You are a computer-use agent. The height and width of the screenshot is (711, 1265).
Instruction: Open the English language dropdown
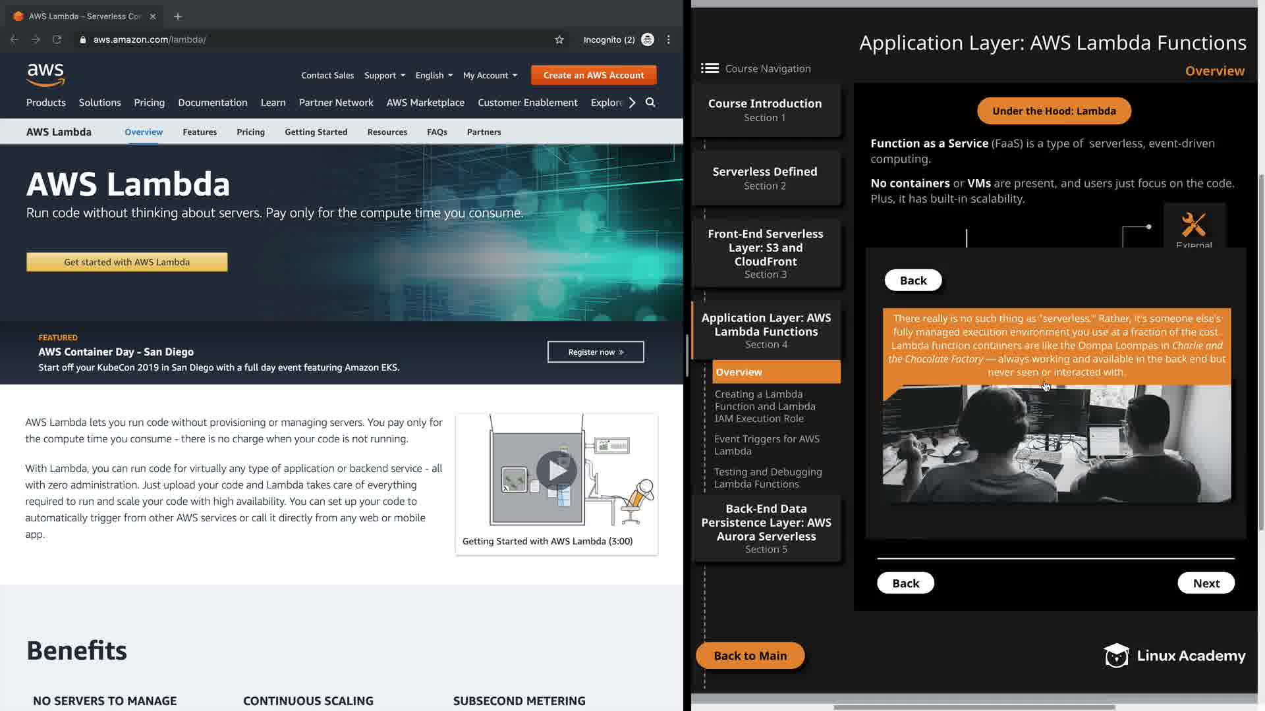tap(434, 75)
